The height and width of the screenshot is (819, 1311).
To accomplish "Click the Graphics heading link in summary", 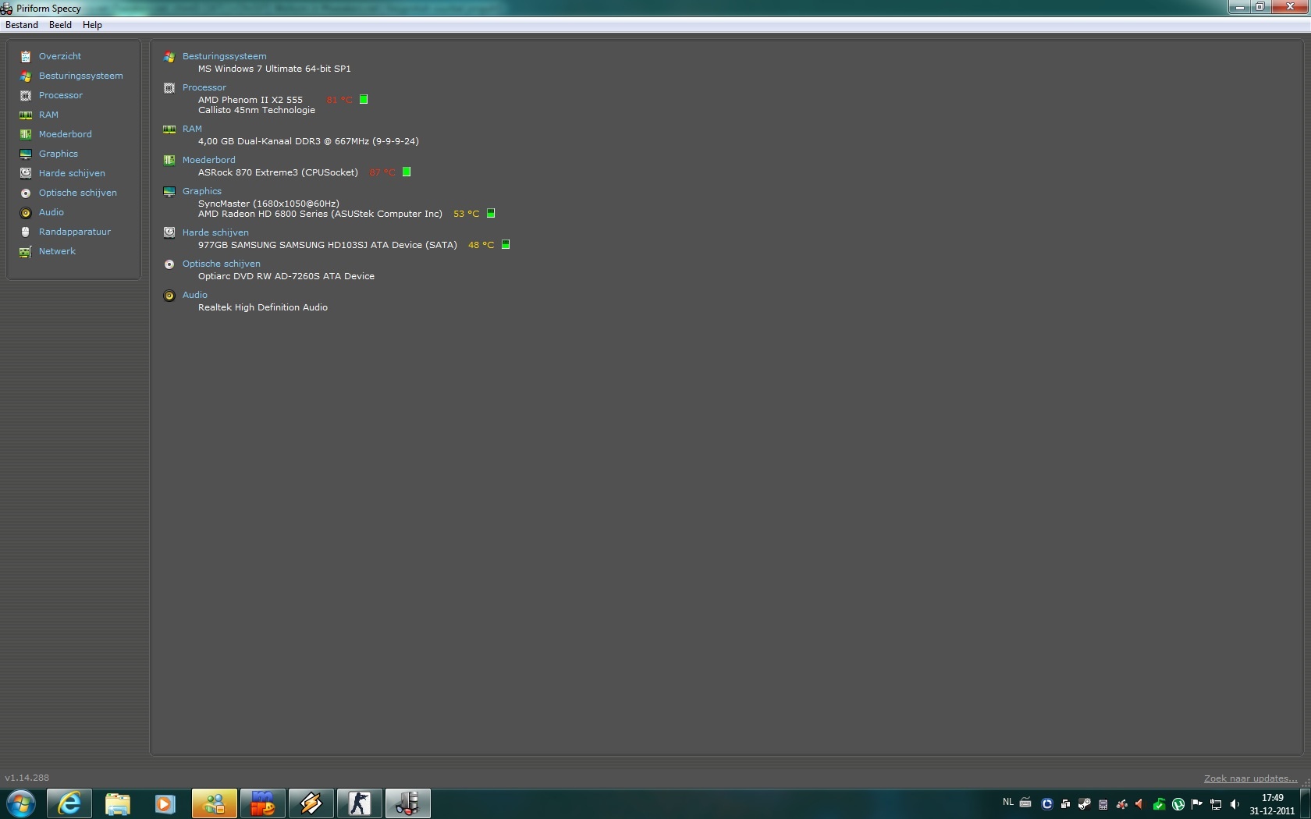I will [x=202, y=191].
